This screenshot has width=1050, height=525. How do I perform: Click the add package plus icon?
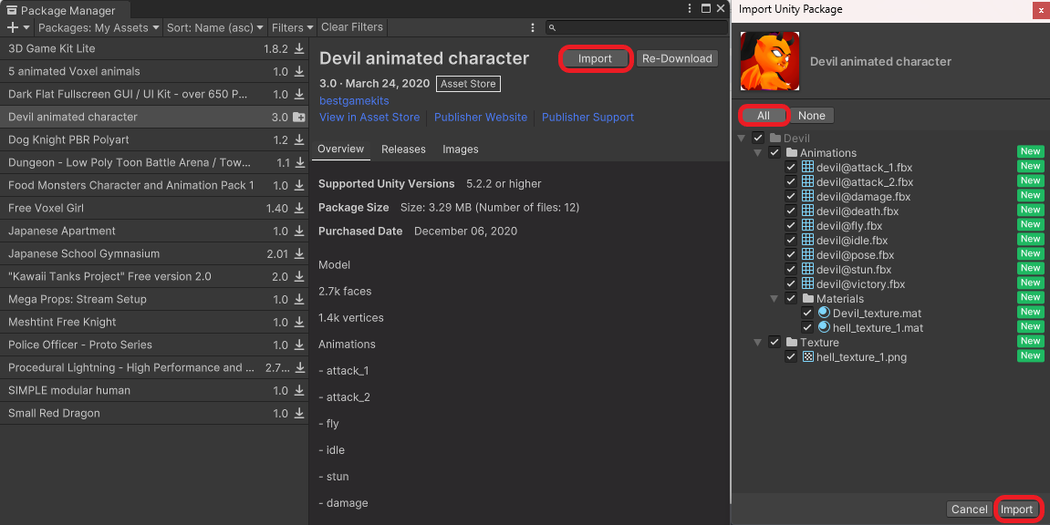[12, 27]
